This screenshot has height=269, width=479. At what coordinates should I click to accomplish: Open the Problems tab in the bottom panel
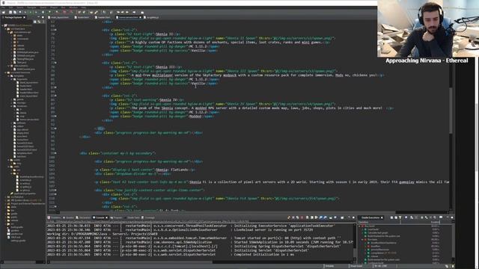[54, 217]
